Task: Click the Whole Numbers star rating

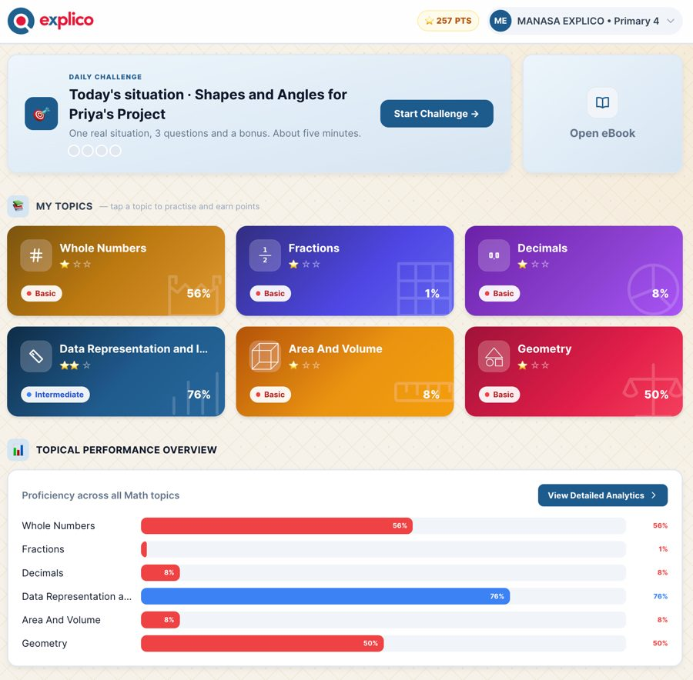Action: (x=75, y=265)
